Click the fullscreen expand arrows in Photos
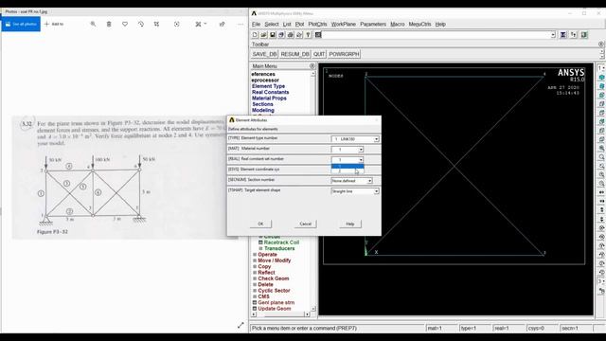 [x=241, y=325]
